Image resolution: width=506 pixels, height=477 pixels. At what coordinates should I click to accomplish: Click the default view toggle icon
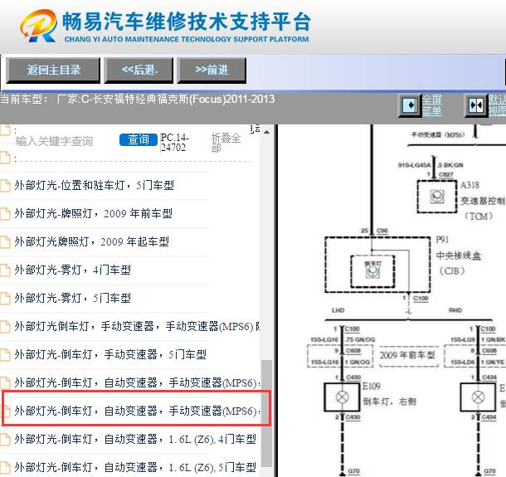coord(476,105)
